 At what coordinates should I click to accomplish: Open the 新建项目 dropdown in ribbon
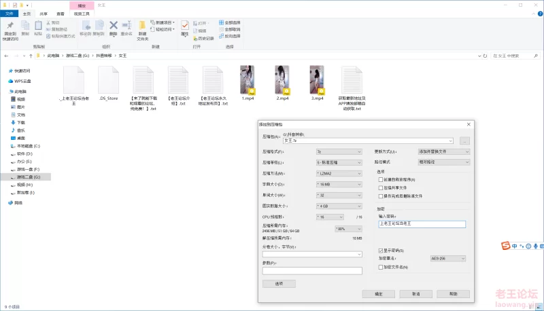[x=163, y=22]
